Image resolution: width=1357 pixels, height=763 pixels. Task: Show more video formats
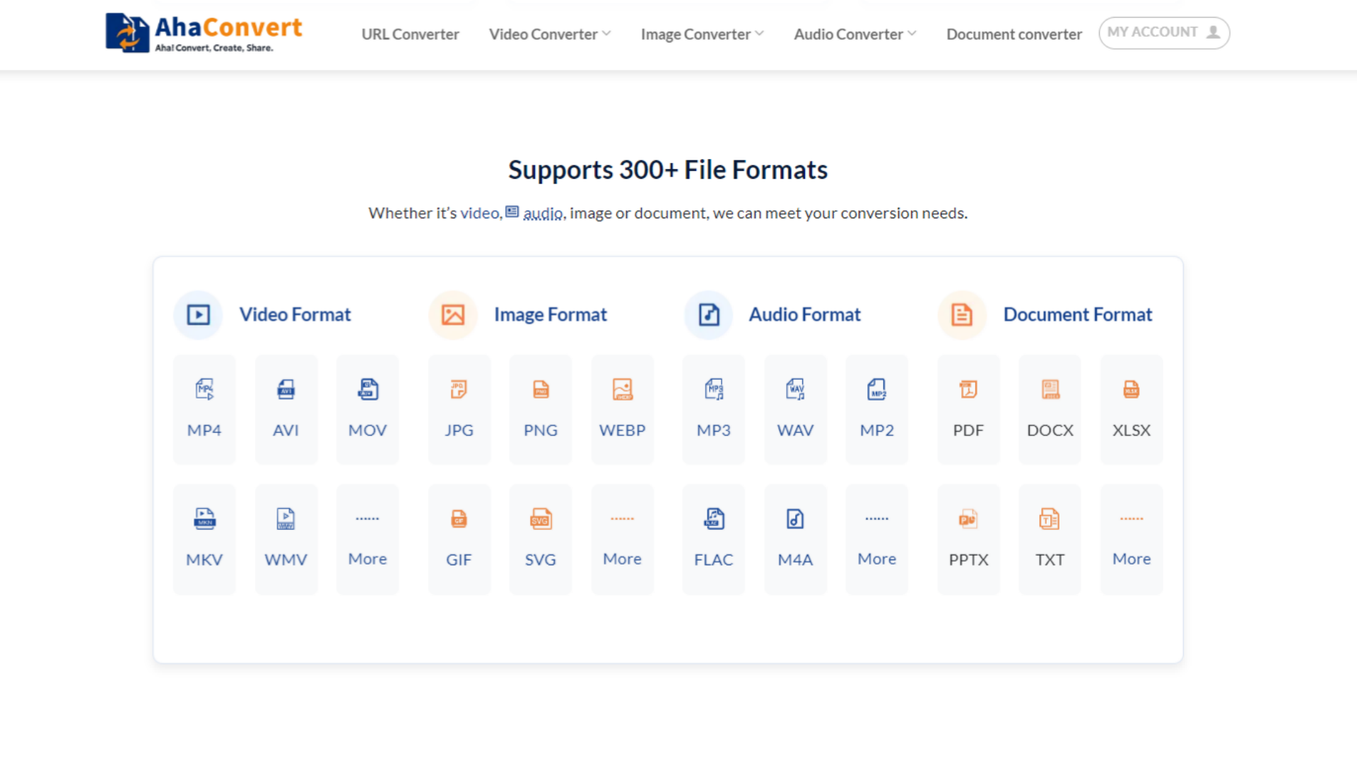(368, 539)
